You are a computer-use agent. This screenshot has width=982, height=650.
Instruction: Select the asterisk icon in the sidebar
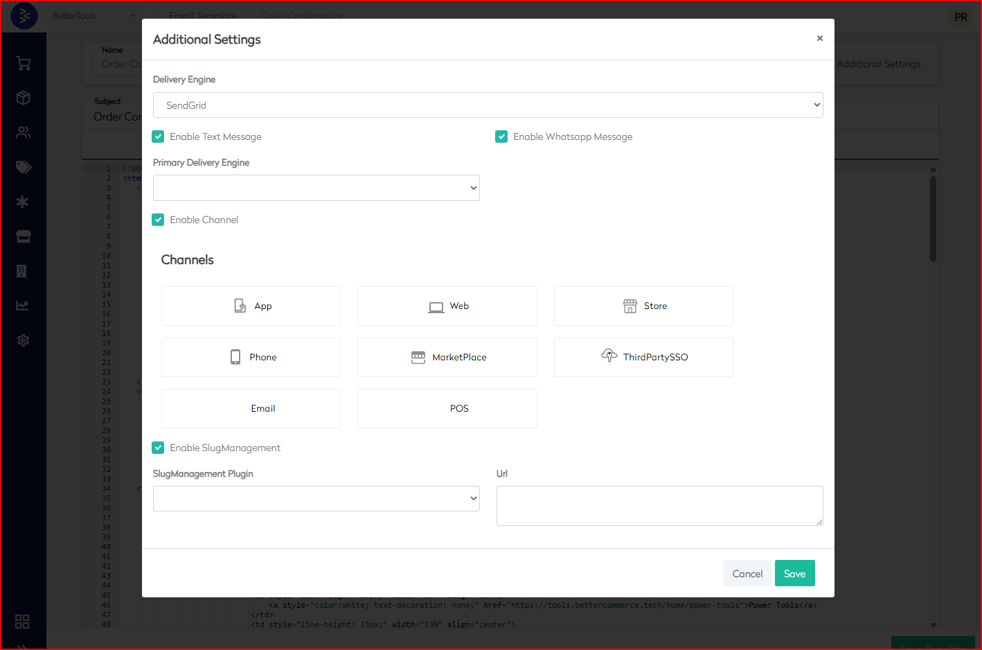[x=23, y=202]
